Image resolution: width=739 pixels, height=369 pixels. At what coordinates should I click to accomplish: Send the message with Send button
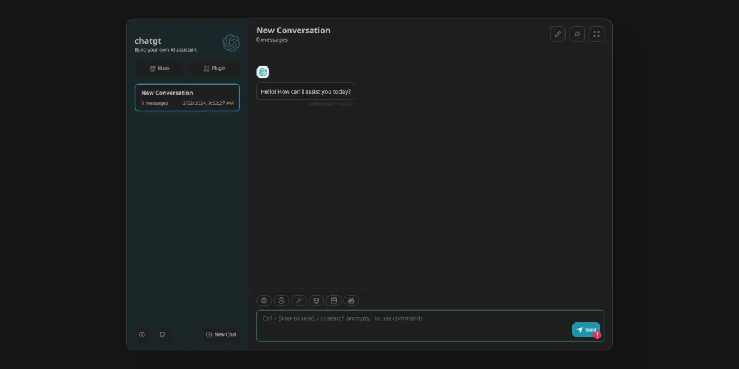(586, 330)
